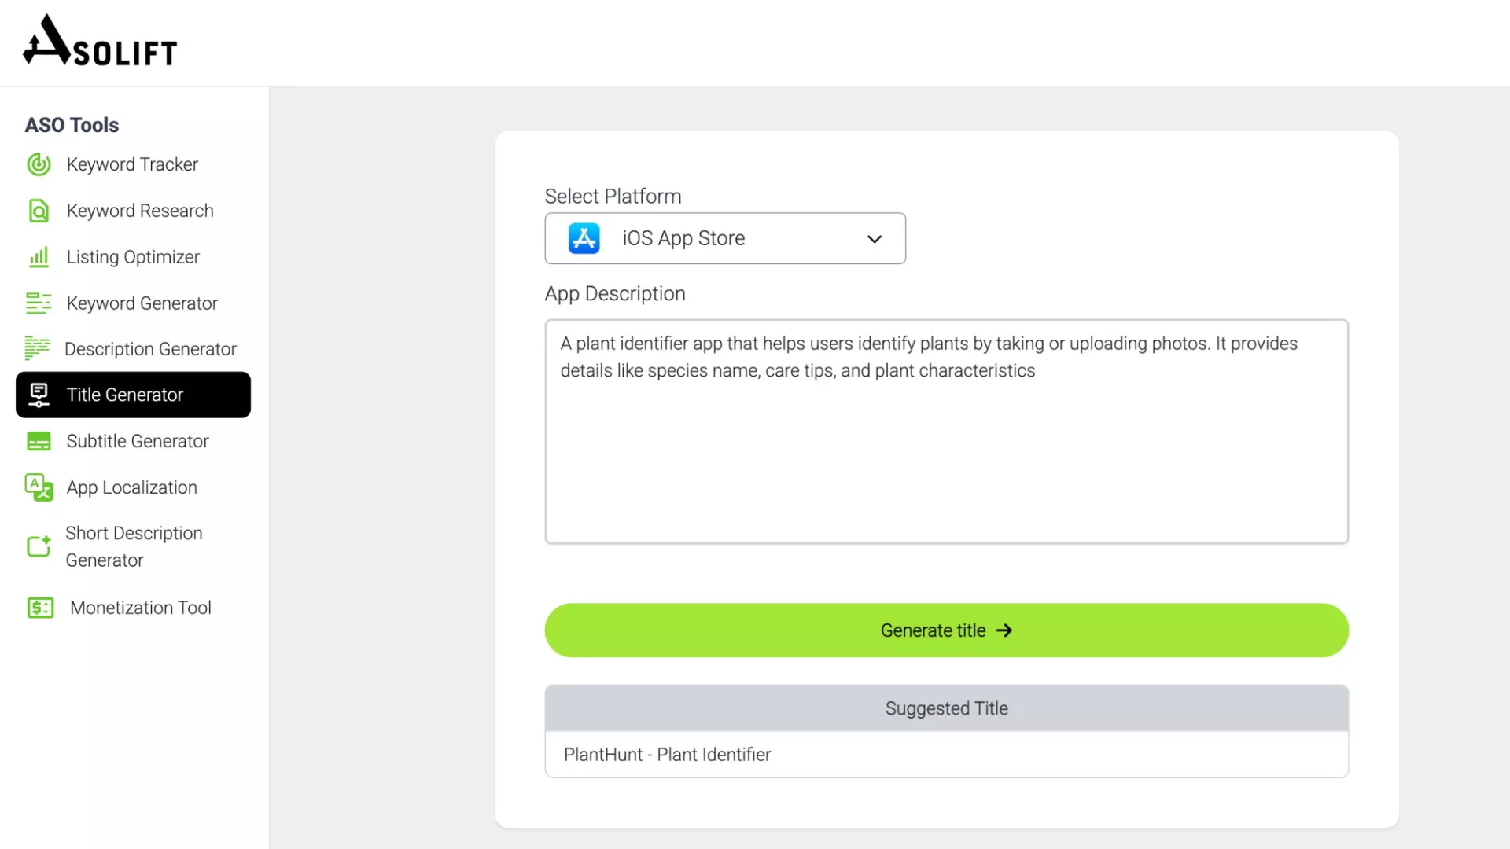The image size is (1510, 849).
Task: Click the iOS App Store logo icon
Action: click(584, 238)
